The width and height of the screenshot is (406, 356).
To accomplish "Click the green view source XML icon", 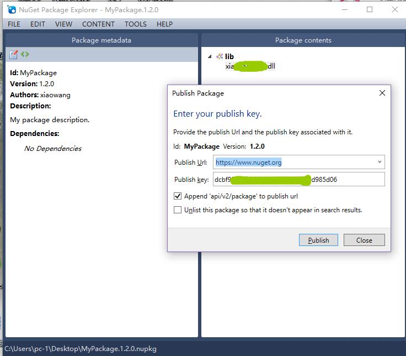I will [25, 54].
